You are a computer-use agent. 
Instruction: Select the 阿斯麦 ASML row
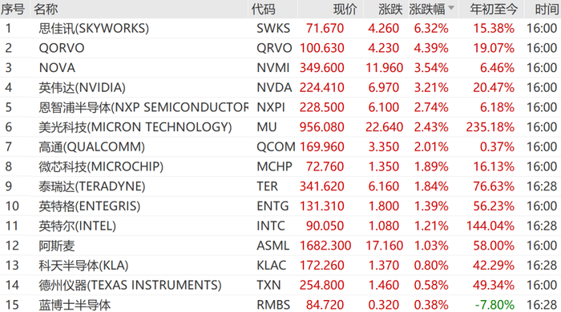click(280, 246)
